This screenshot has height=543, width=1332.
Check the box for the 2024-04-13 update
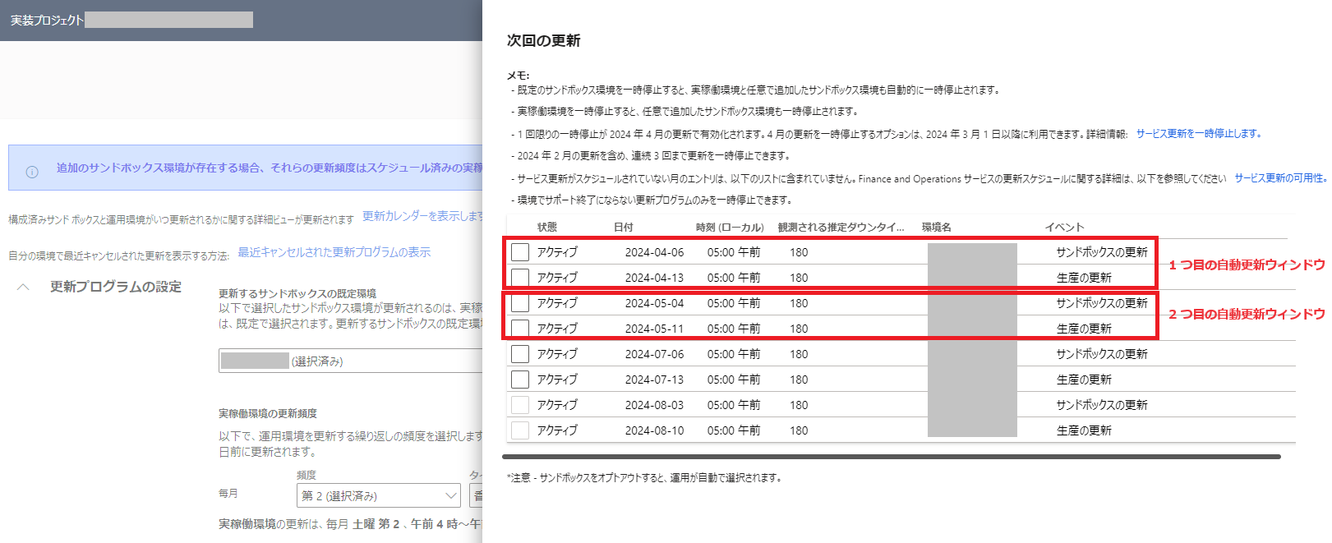tap(520, 278)
